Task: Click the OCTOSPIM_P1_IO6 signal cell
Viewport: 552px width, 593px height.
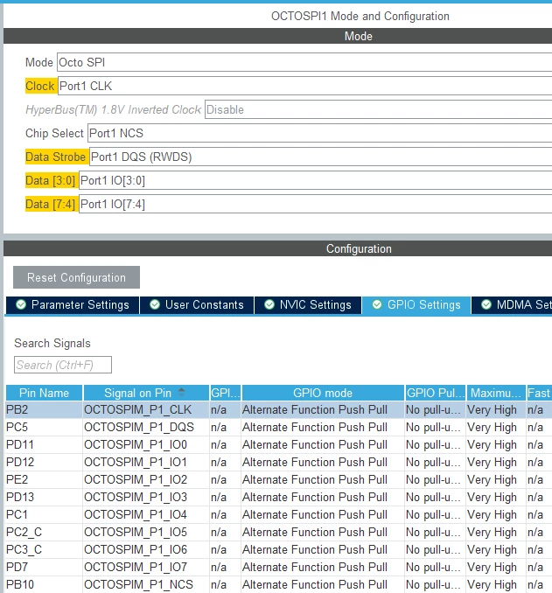Action: (x=146, y=549)
